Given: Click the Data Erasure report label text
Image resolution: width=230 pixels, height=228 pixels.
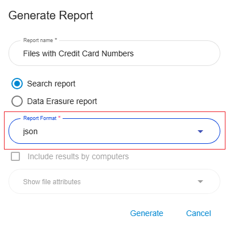Looking at the screenshot, I should click(x=62, y=101).
